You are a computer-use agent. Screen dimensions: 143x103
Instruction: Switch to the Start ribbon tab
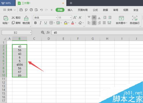60,10
